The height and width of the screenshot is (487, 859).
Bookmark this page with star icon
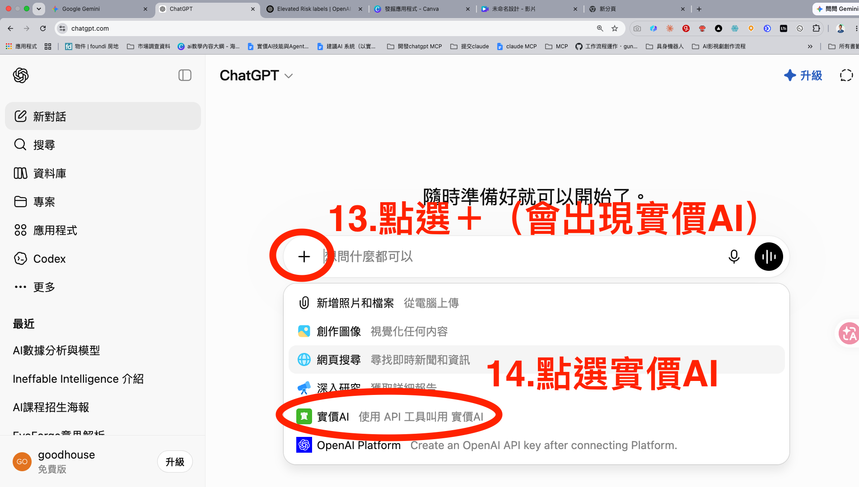tap(615, 28)
